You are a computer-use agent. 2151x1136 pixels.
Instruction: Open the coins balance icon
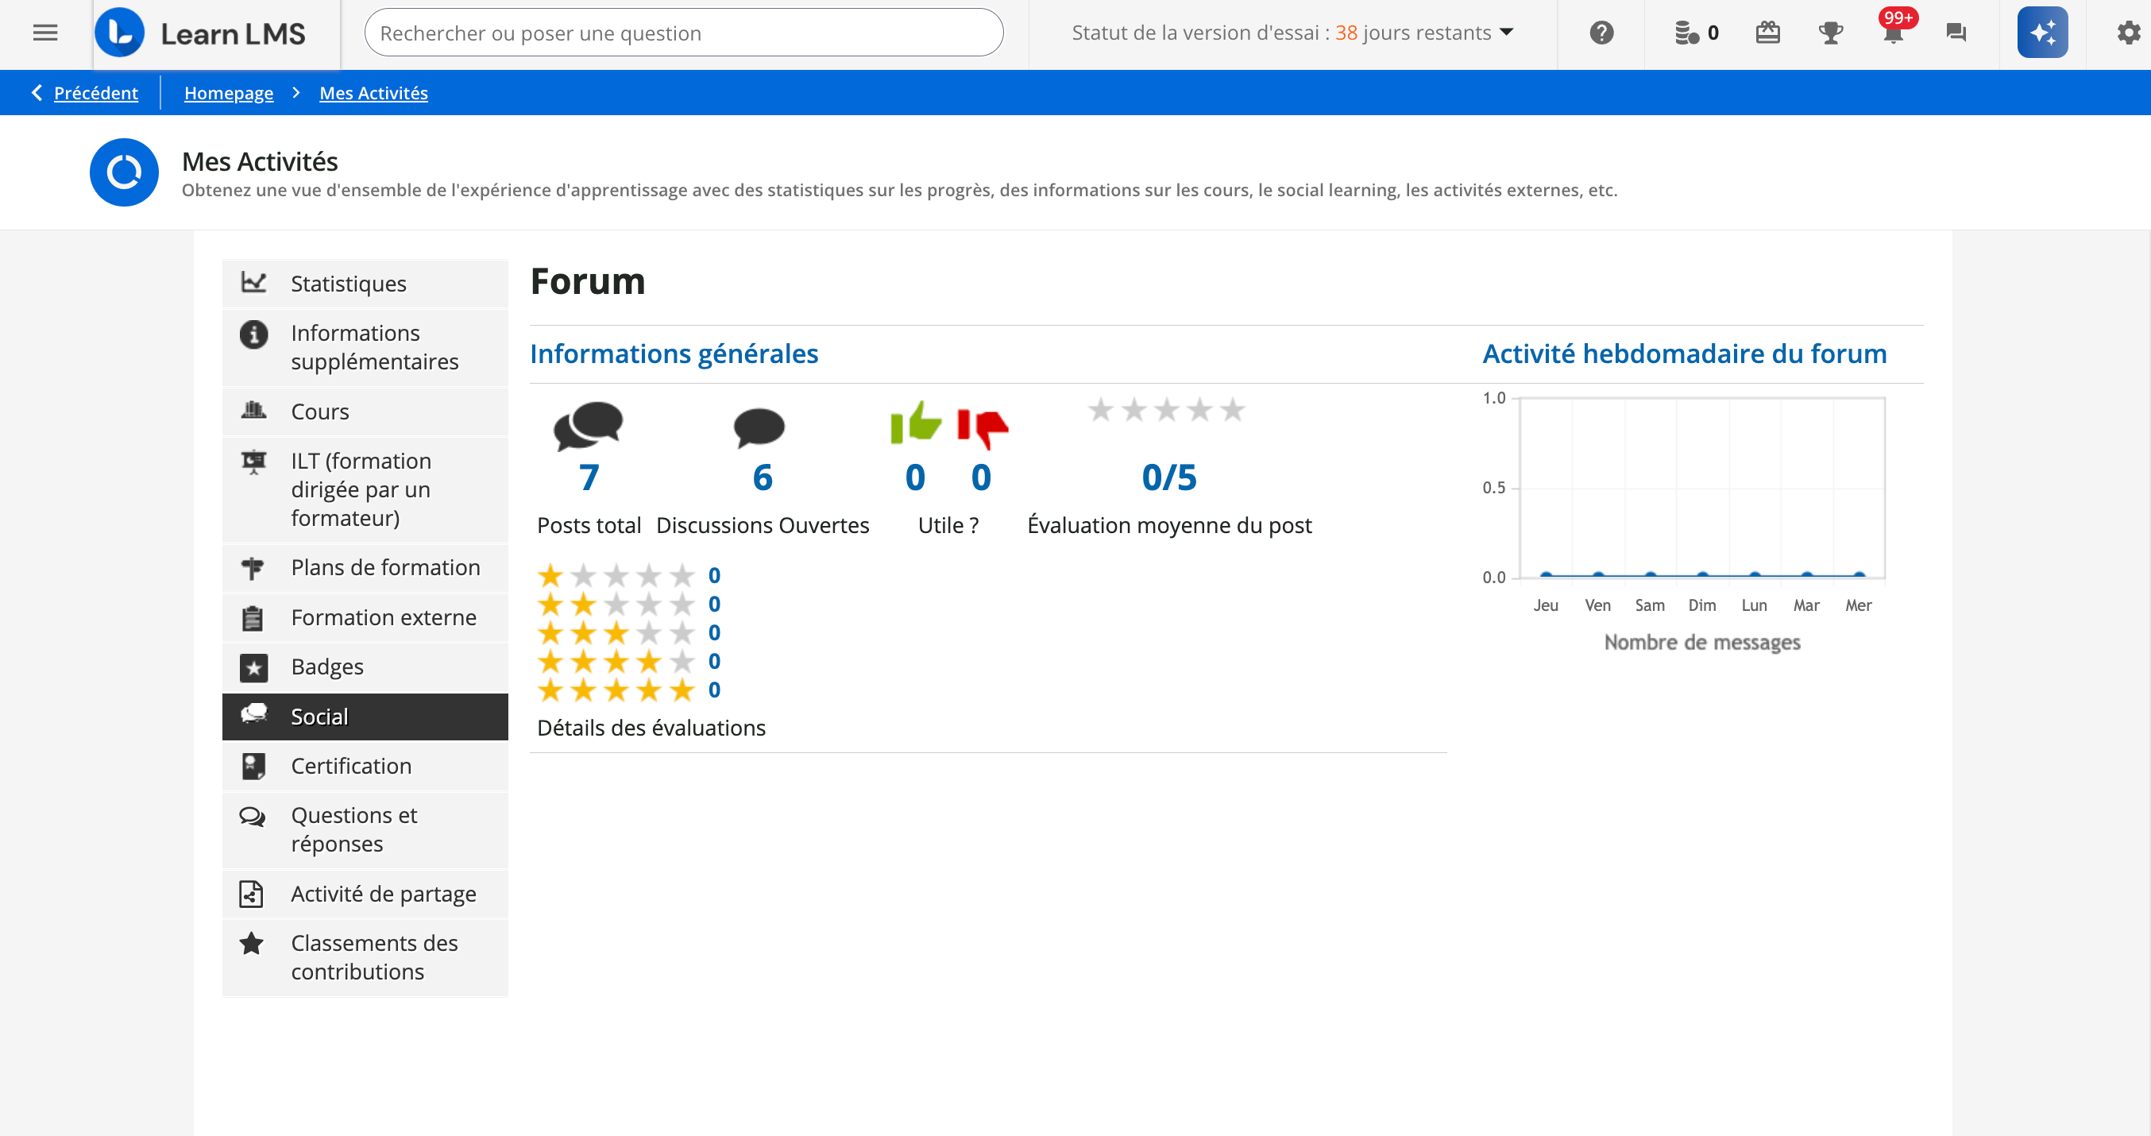(1688, 33)
